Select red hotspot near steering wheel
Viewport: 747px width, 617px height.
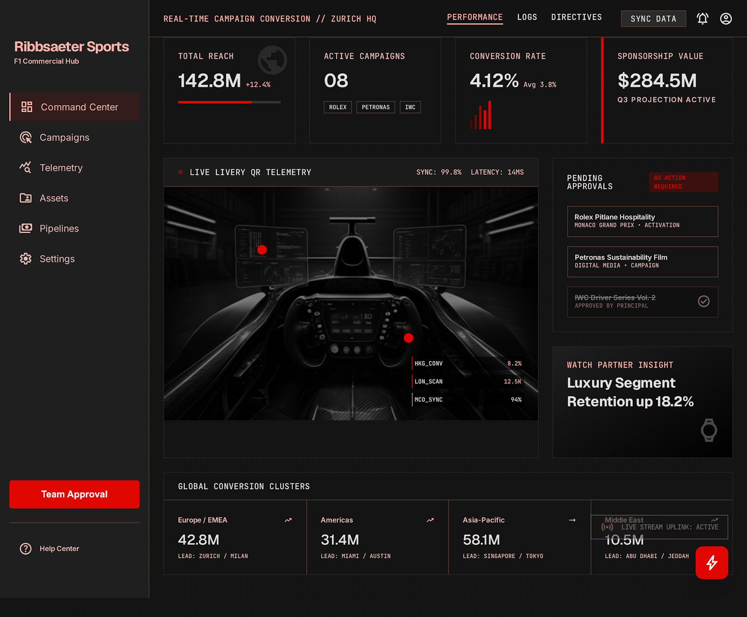[409, 338]
